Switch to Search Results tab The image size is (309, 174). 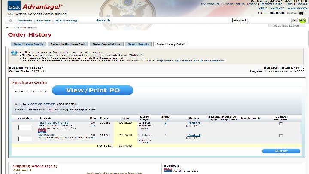click(x=138, y=44)
